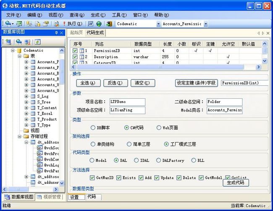273x211 pixels.
Task: Click column icon of PermissionID row
Action: (81, 51)
